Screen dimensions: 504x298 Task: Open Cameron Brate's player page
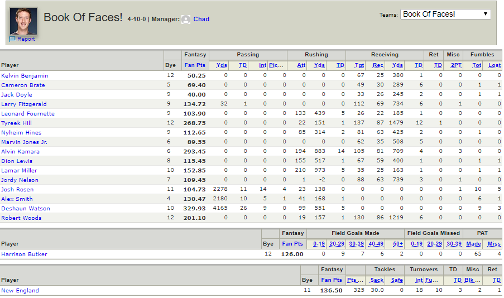23,85
